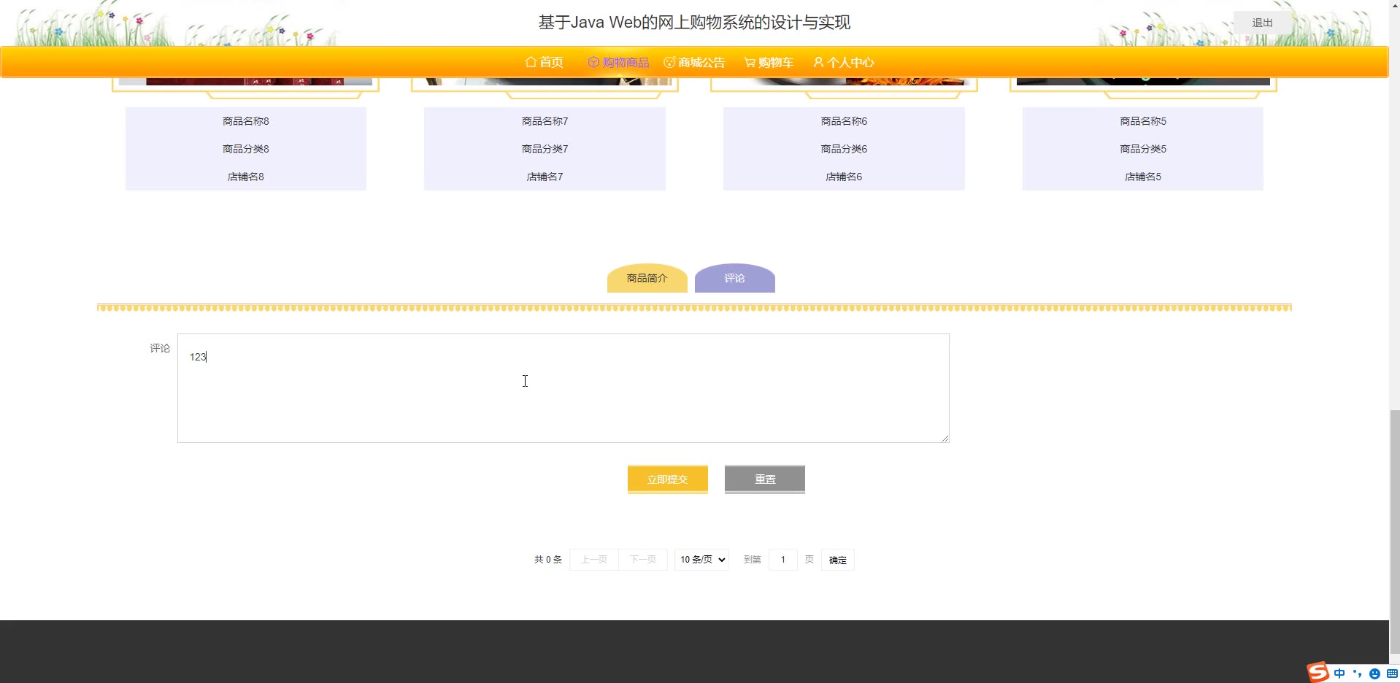1400x683 pixels.
Task: Open product card 商品名称7
Action: pos(545,121)
